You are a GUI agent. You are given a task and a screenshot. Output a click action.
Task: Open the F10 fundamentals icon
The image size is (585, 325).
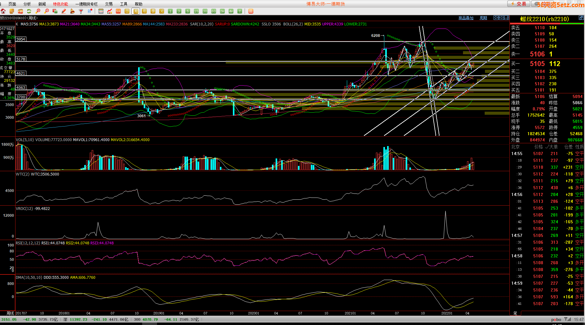click(x=20, y=11)
